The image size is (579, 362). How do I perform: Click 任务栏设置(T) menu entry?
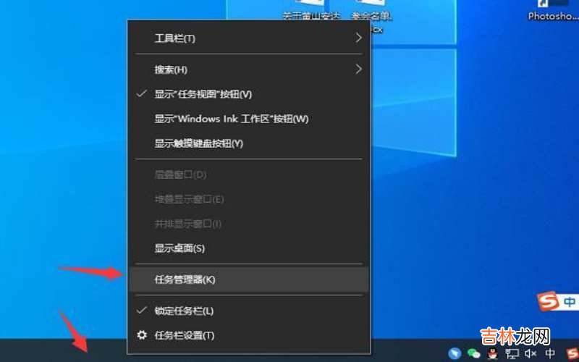184,335
